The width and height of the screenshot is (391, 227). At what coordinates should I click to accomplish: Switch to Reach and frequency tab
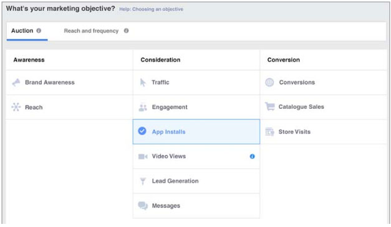91,31
